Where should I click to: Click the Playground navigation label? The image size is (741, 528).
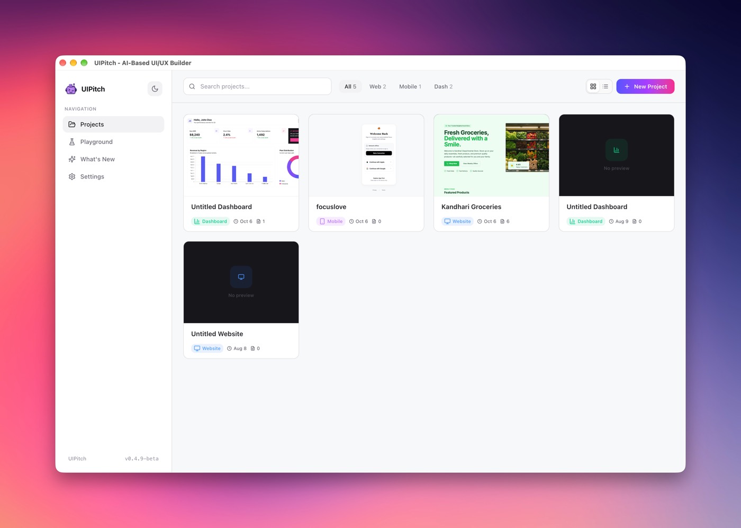(96, 142)
